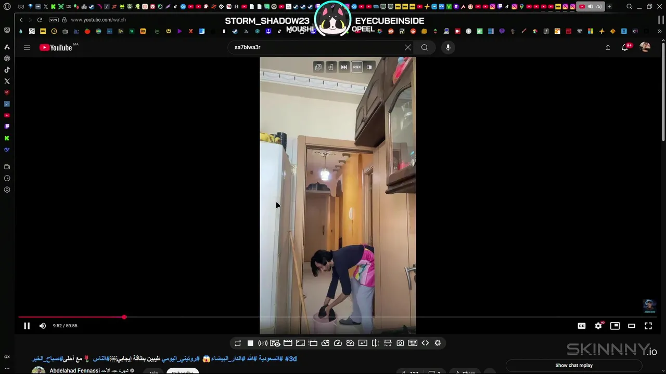
Task: Click the sparkle filter frame icon
Action: pyautogui.click(x=363, y=343)
